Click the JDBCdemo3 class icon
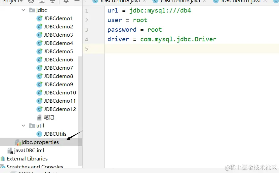The width and height of the screenshot is (279, 173). click(39, 35)
